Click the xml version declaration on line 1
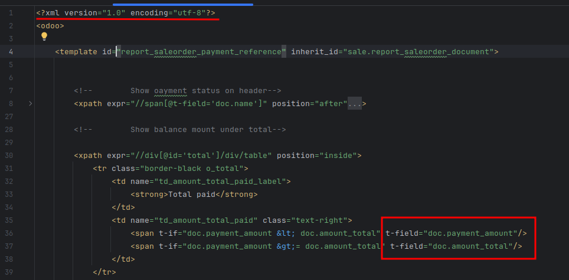Screen dimensions: 569x280 coord(126,13)
